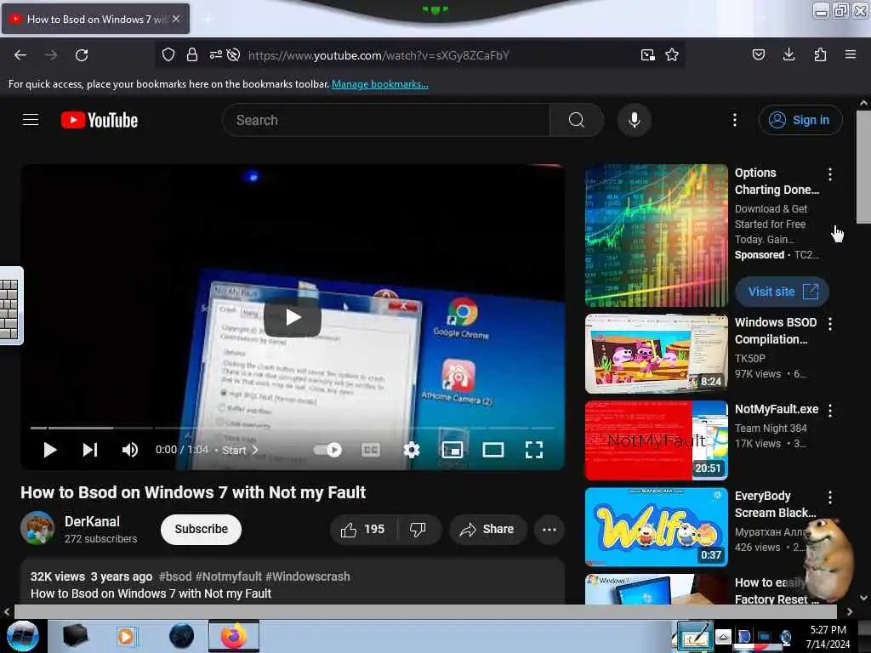Open options menu for the Options Charting ad
Image resolution: width=871 pixels, height=653 pixels.
(830, 174)
